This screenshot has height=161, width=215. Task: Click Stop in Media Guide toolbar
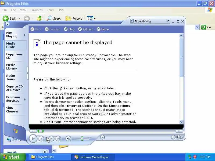(69, 29)
